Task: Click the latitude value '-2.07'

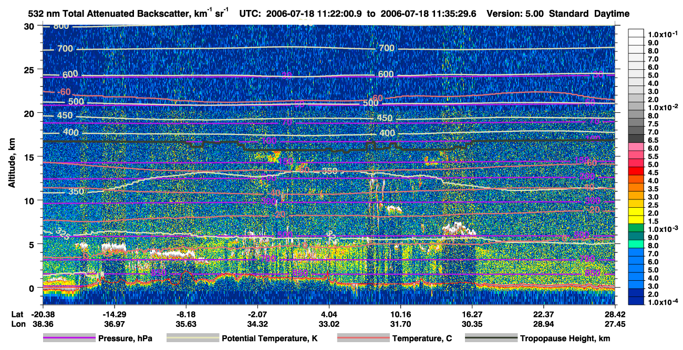Action: click(x=257, y=314)
